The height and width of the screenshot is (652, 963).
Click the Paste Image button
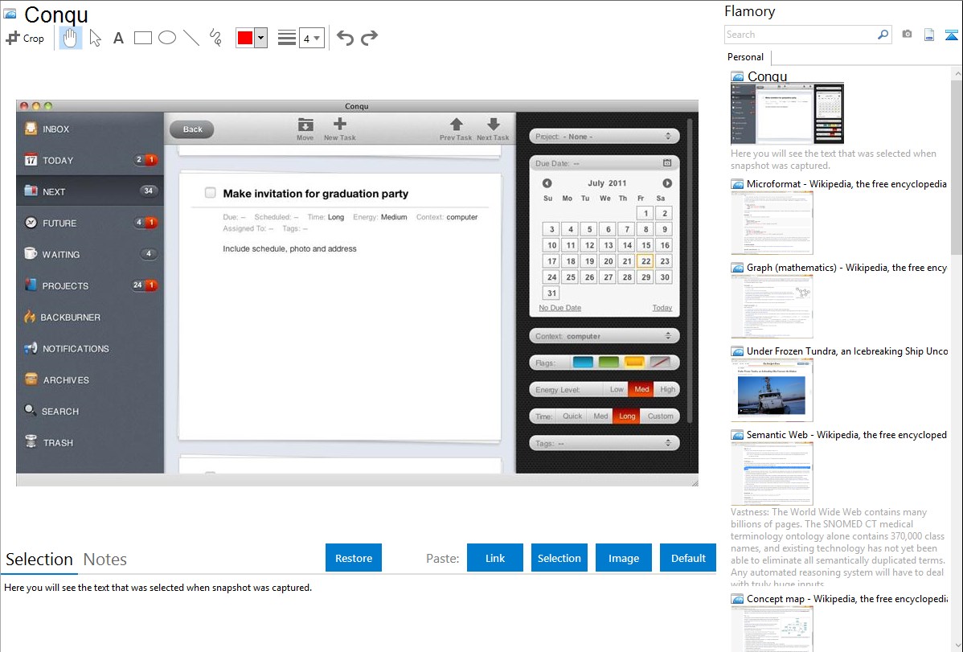(623, 558)
